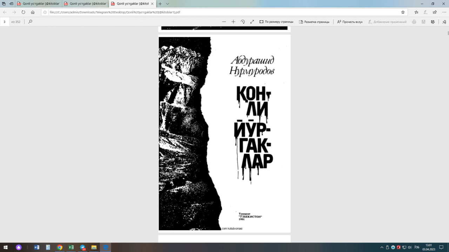
Task: Navigate back with the arrow button
Action: [x=4, y=12]
